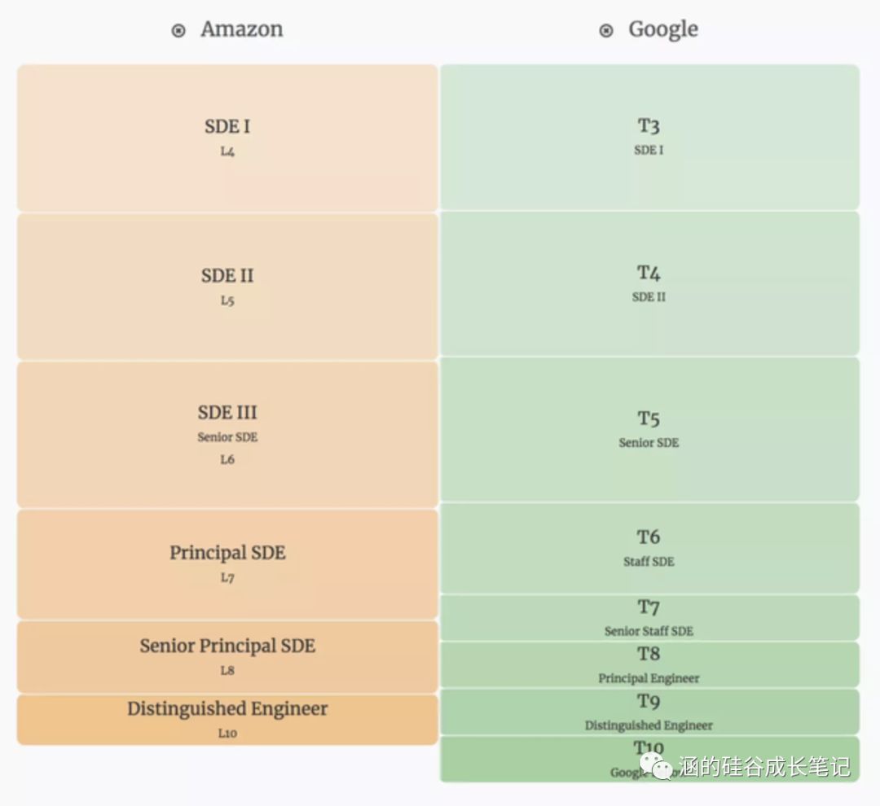Select the Amazon company heading
This screenshot has width=880, height=806.
click(x=242, y=29)
